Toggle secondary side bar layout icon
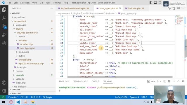The width and height of the screenshot is (187, 105). click(160, 3)
